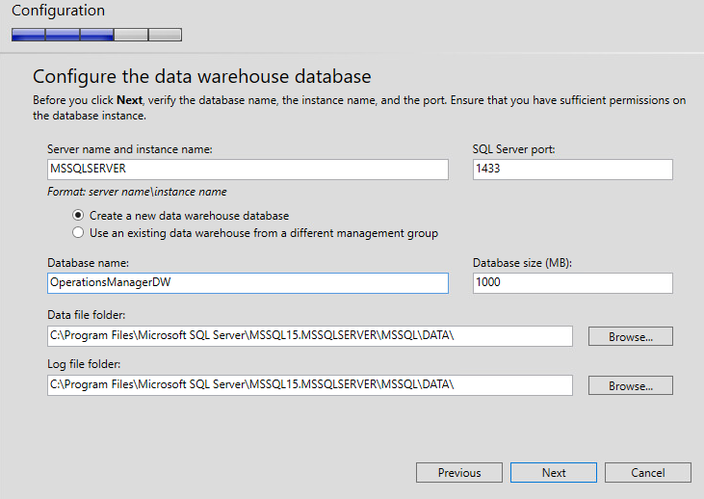Proceed with the Next button
Image resolution: width=704 pixels, height=499 pixels.
pyautogui.click(x=554, y=472)
